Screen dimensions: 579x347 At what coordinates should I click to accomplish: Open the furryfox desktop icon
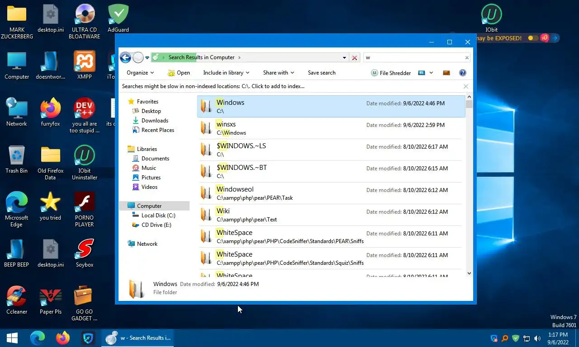(x=50, y=112)
